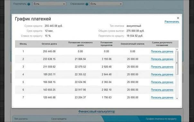Select the balance value 166 568.15

click(x=49, y=82)
